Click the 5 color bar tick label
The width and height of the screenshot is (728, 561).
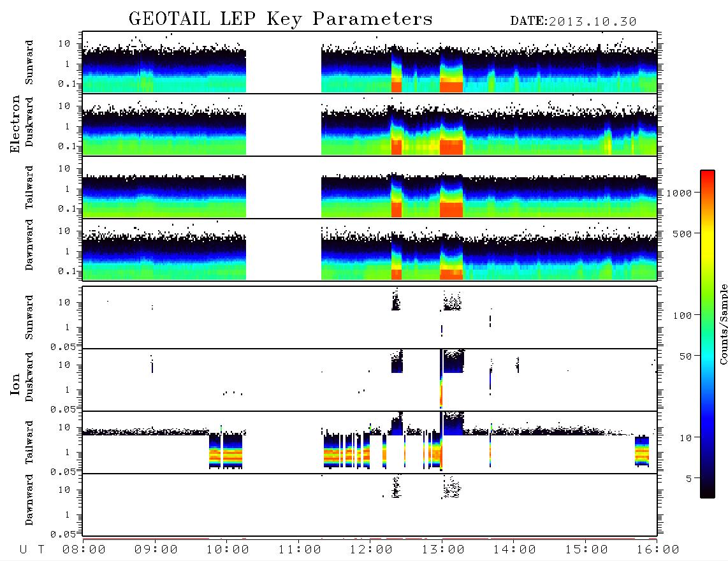688,479
